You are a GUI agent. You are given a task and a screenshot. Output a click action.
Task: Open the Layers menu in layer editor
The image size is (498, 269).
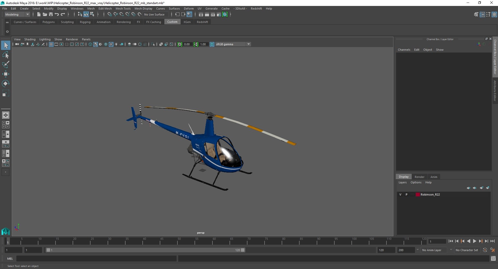[x=403, y=182]
